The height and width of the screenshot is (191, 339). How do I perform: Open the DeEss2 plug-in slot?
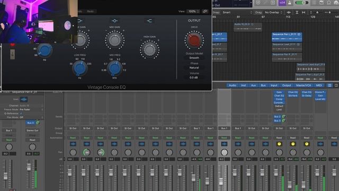(x=279, y=106)
